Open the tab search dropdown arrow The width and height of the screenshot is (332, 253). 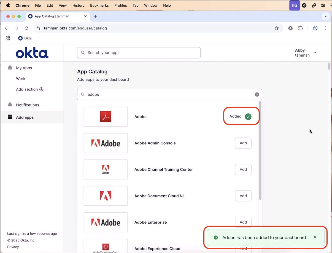point(326,16)
